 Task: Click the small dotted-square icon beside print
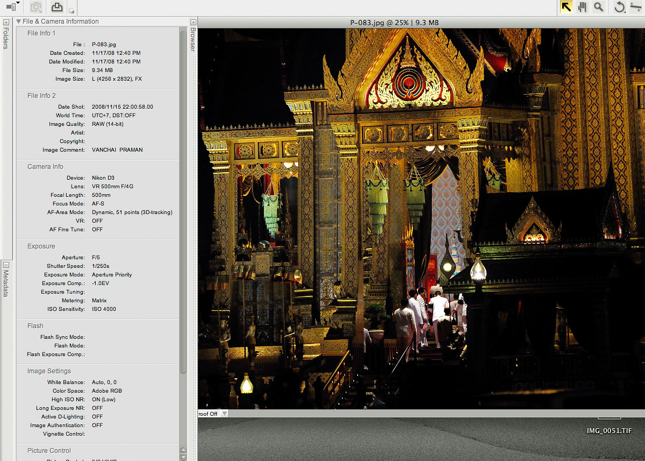(x=72, y=11)
